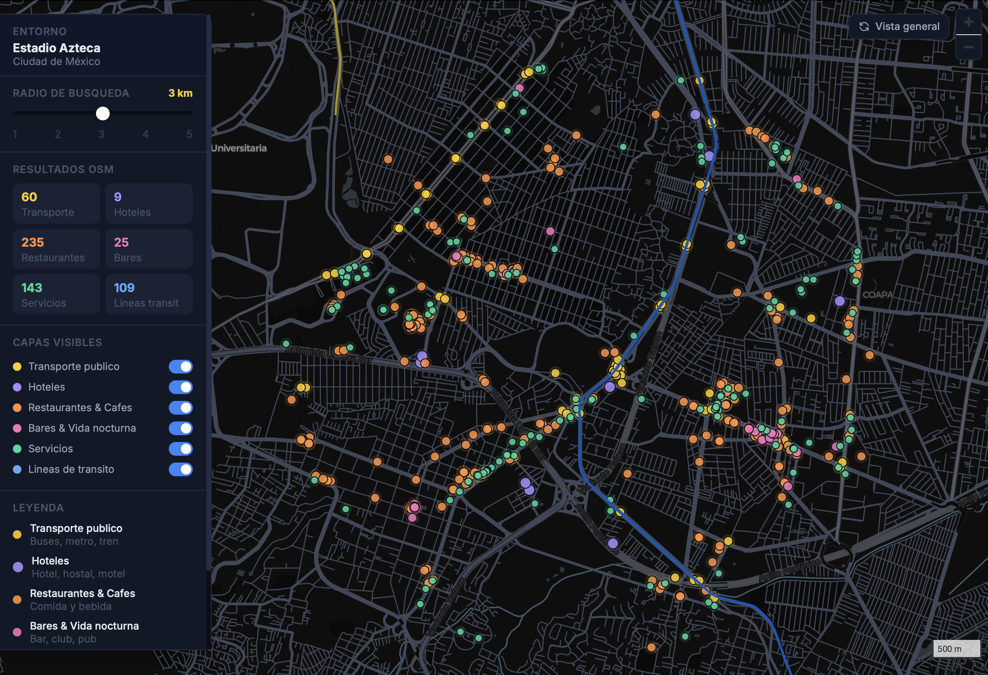The width and height of the screenshot is (988, 675).
Task: Toggle off the Transporte publico layer
Action: coord(180,367)
